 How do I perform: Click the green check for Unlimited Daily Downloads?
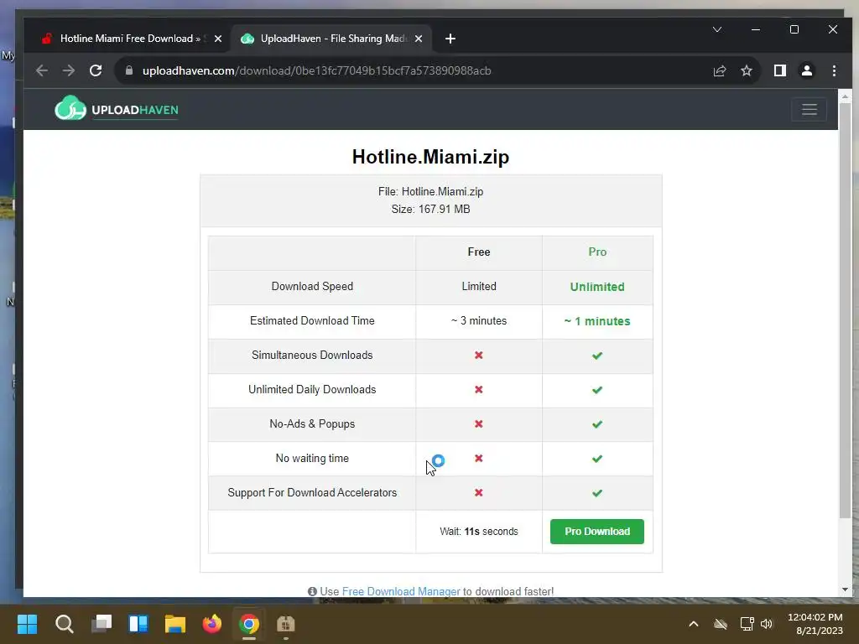(597, 390)
